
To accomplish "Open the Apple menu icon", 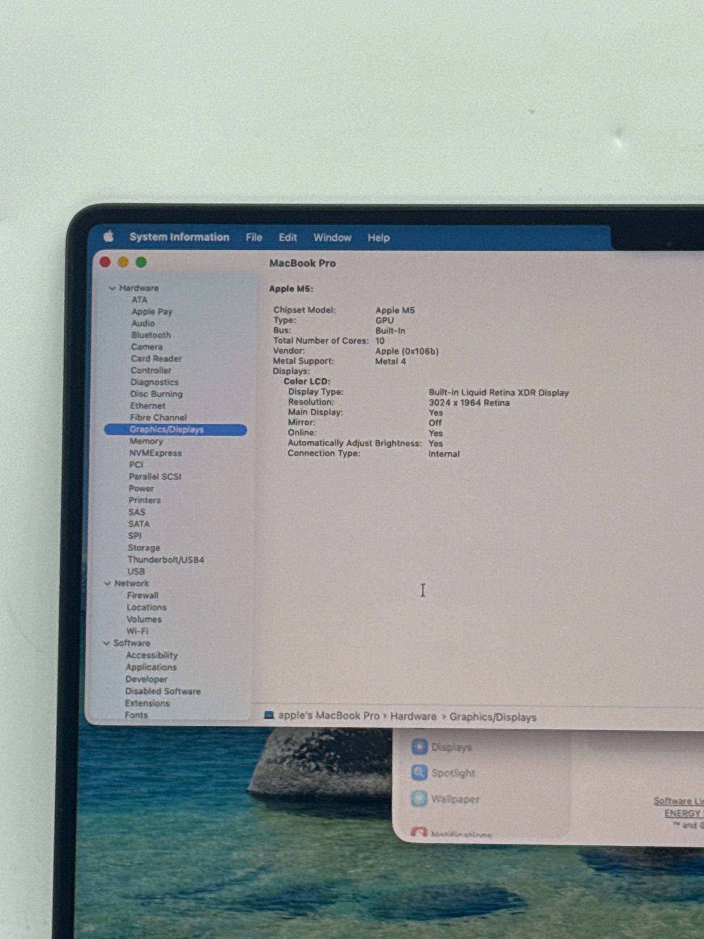I will (x=109, y=236).
